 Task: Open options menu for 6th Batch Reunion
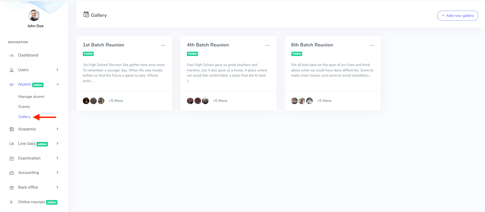pos(372,45)
